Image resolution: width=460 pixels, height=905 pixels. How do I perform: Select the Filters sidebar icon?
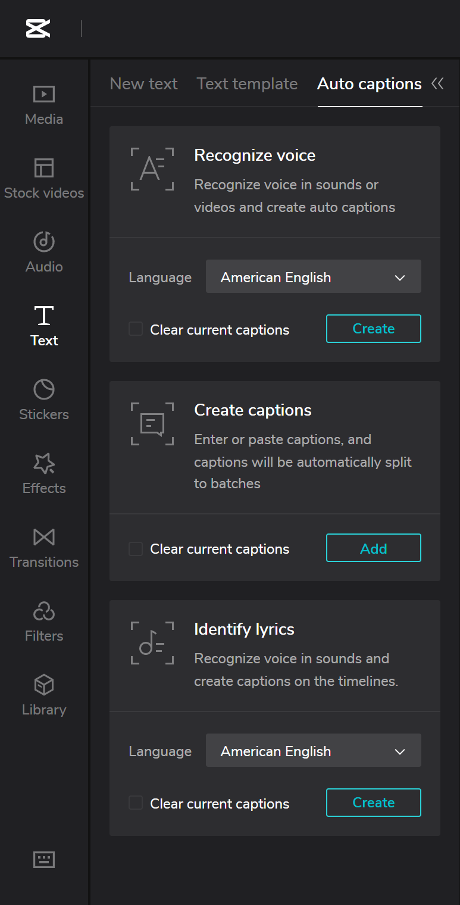pos(44,621)
